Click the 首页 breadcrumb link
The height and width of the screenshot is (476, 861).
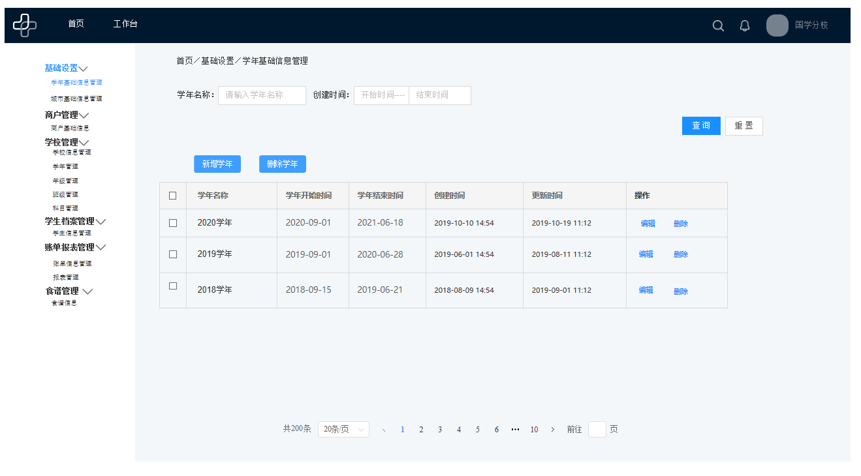[x=185, y=61]
